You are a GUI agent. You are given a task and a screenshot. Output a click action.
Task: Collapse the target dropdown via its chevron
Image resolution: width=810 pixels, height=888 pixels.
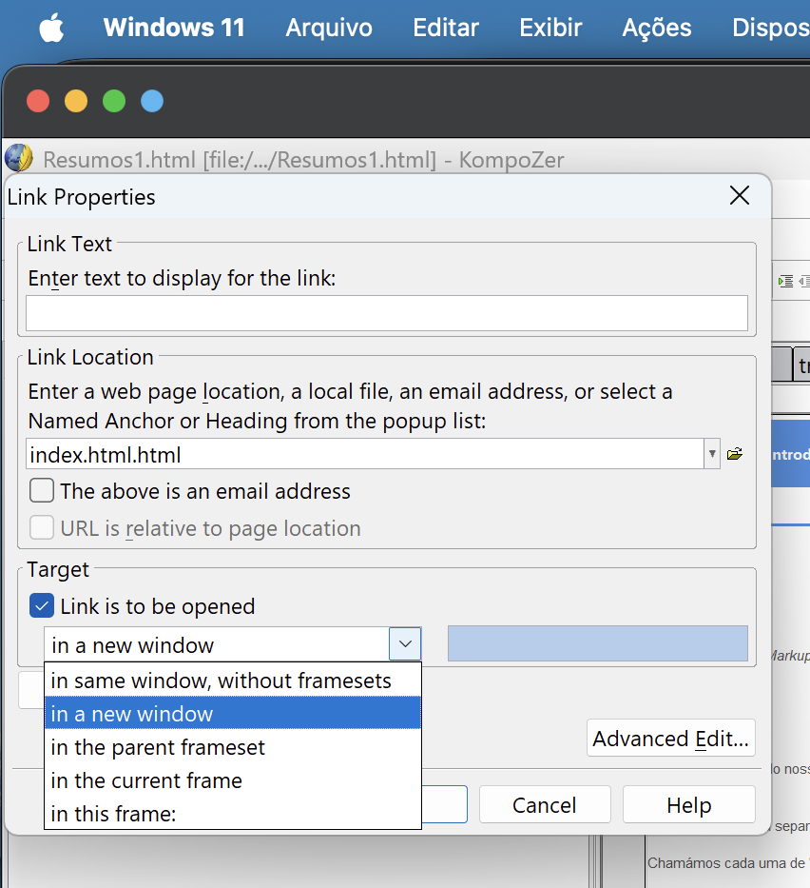click(x=405, y=644)
